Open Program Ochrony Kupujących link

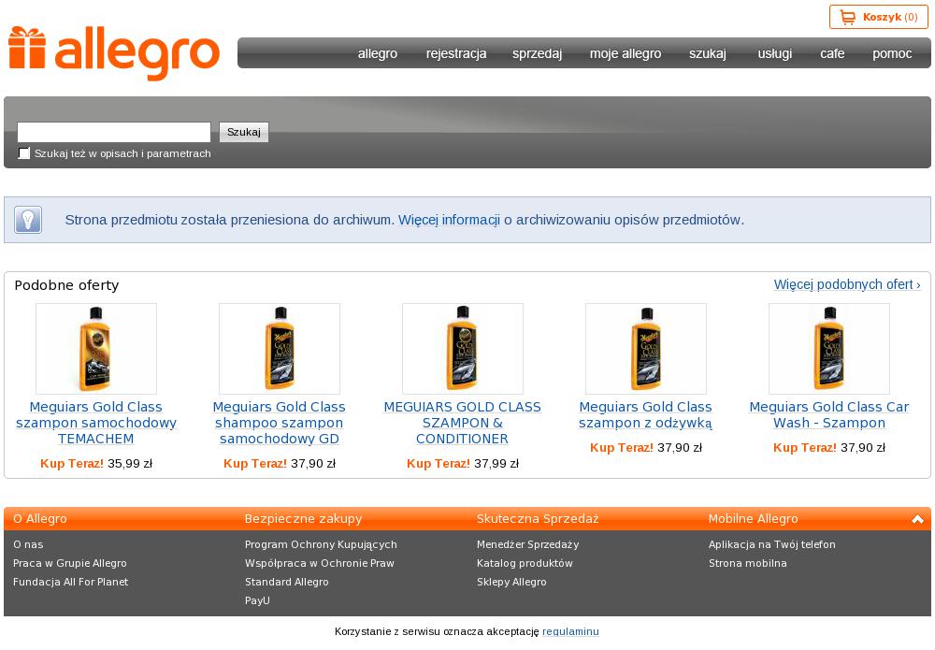(321, 544)
